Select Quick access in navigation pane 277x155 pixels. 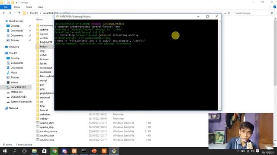click(16, 21)
